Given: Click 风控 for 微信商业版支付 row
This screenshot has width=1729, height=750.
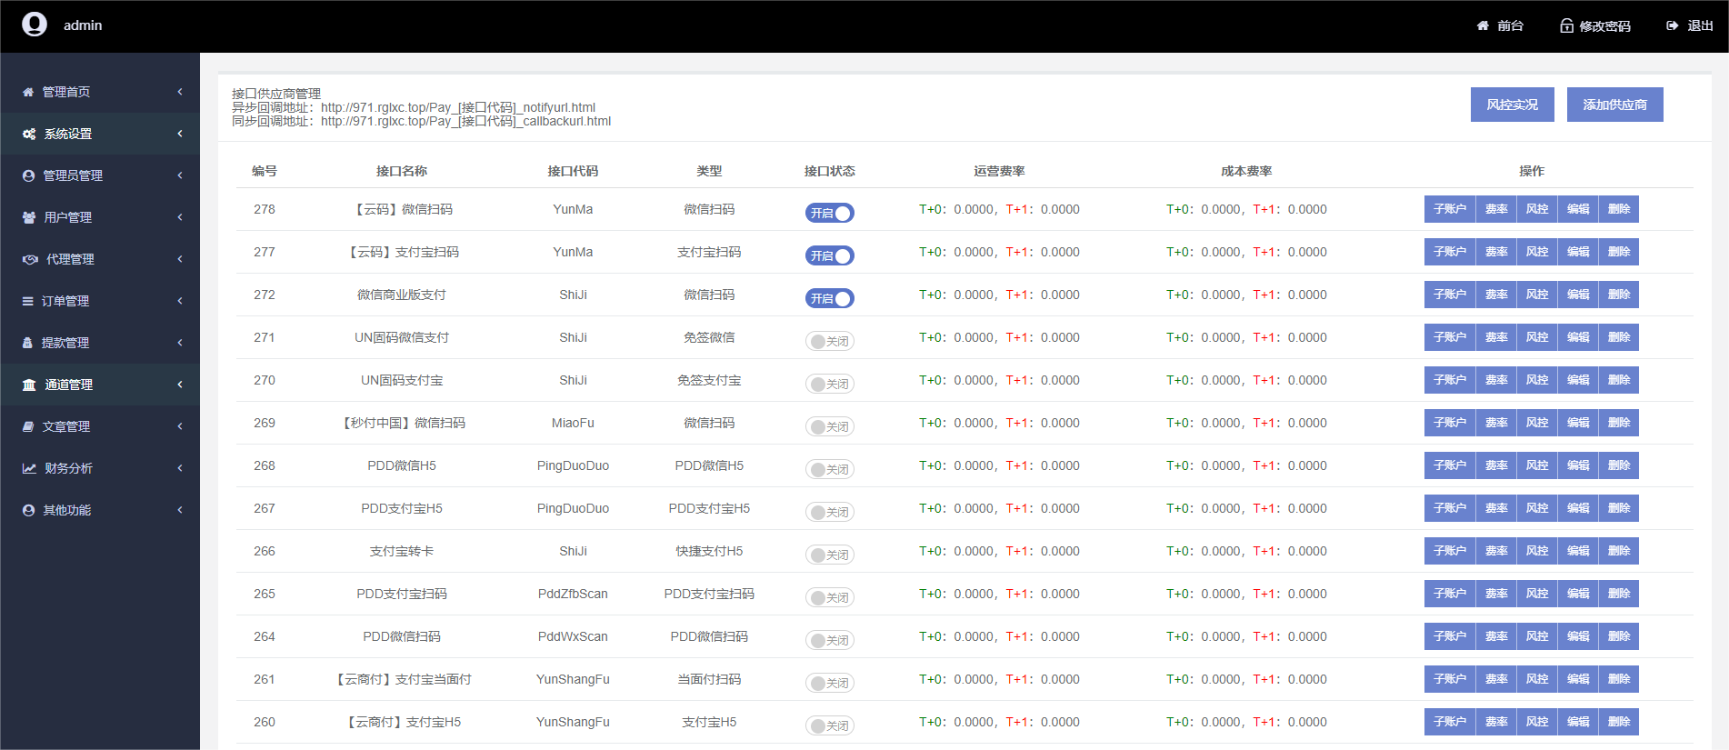Looking at the screenshot, I should pos(1537,295).
